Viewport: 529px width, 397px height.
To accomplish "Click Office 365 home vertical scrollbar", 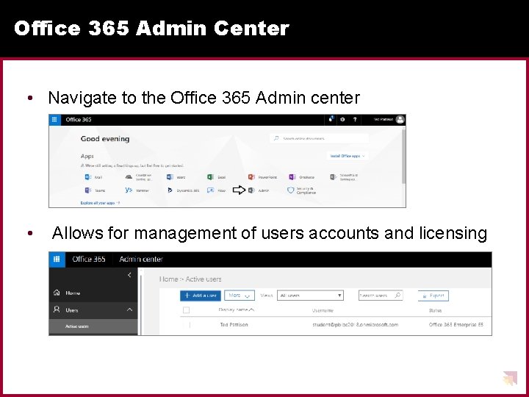I will pos(403,156).
